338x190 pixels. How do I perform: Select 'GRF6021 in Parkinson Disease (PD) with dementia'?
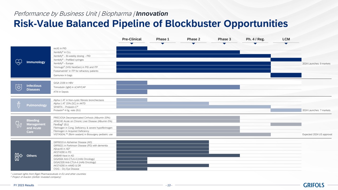[x=81, y=146]
